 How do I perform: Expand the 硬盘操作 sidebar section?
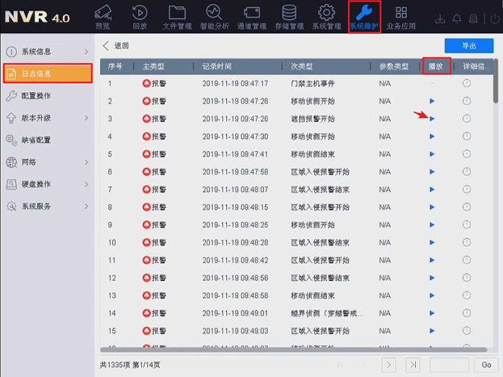point(38,184)
